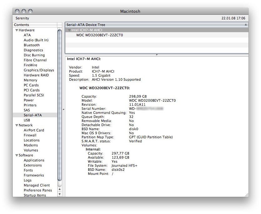
Task: Select the Firewall network item
Action: (x=30, y=135)
